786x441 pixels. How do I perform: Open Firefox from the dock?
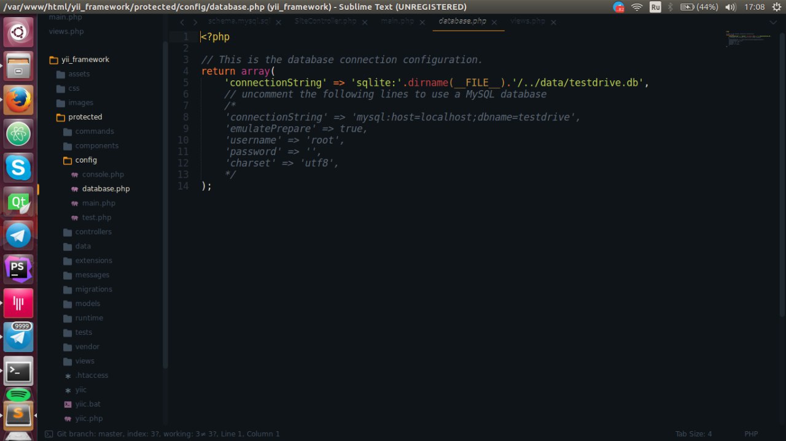pyautogui.click(x=18, y=99)
